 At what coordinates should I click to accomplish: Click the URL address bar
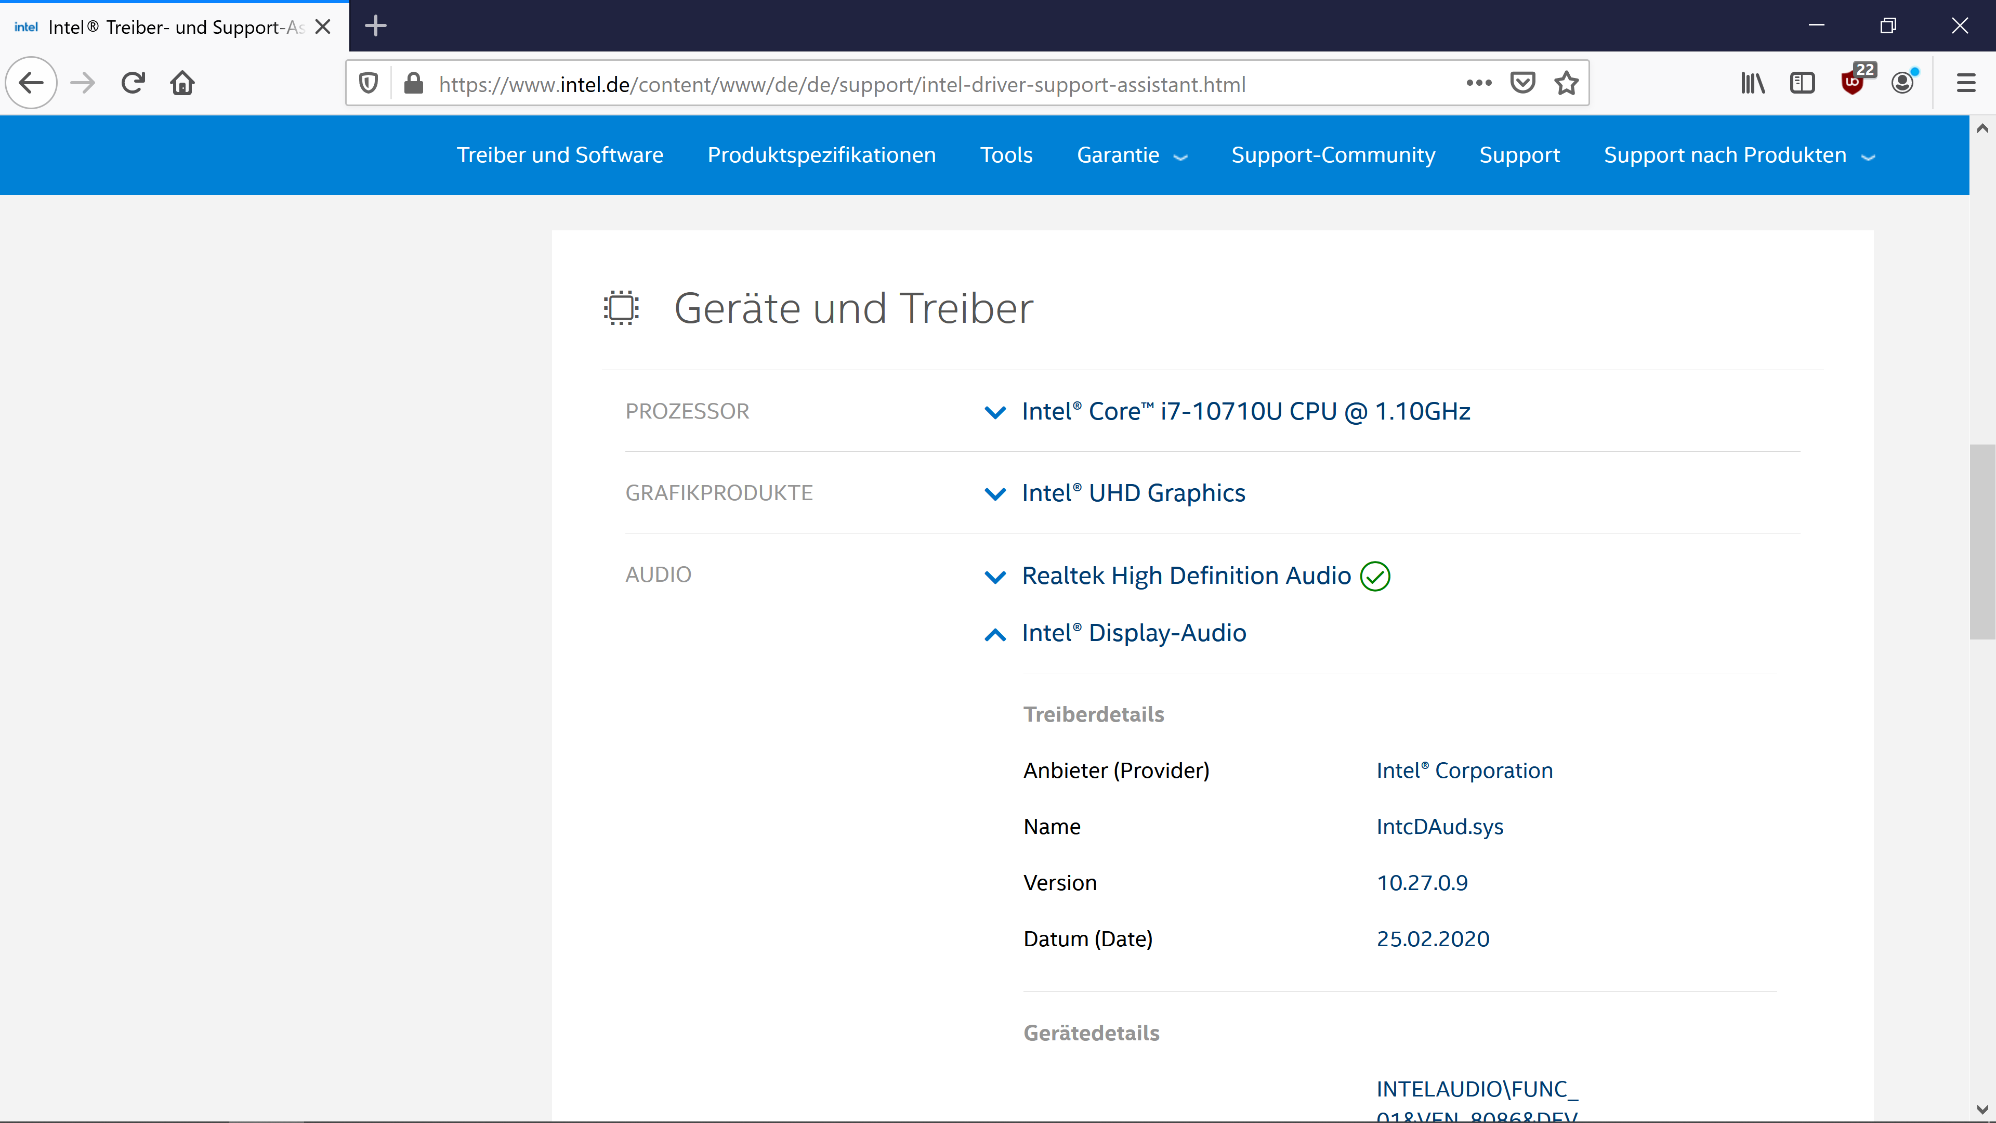click(930, 84)
